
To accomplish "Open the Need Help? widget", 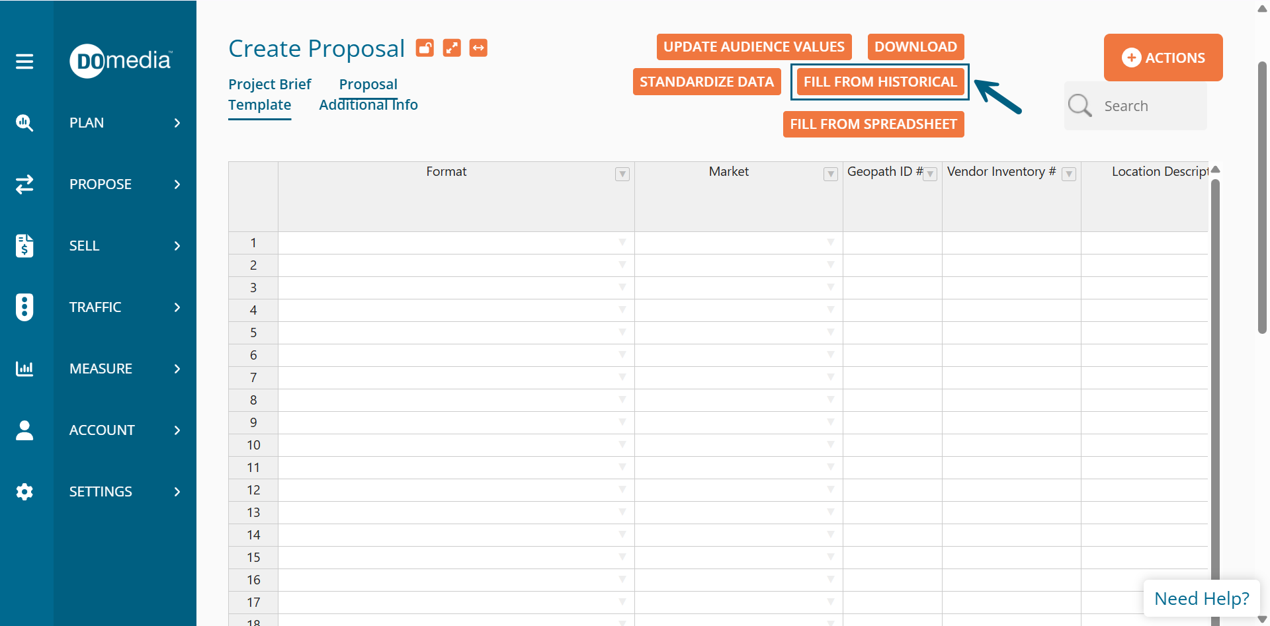I will [1201, 598].
